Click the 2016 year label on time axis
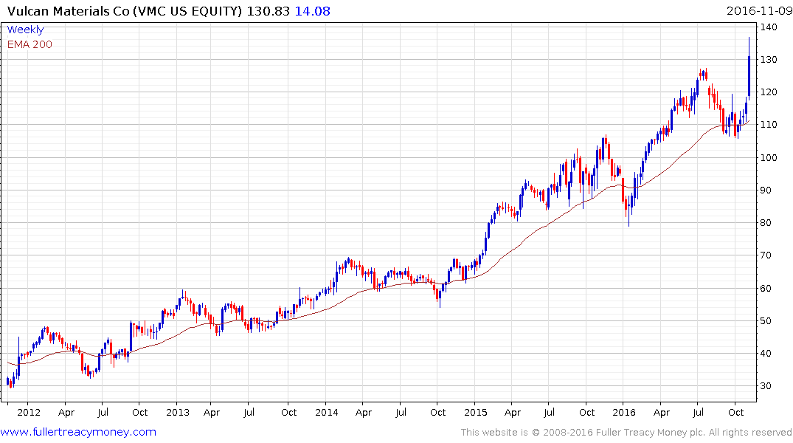This screenshot has height=443, width=793. coord(624,412)
